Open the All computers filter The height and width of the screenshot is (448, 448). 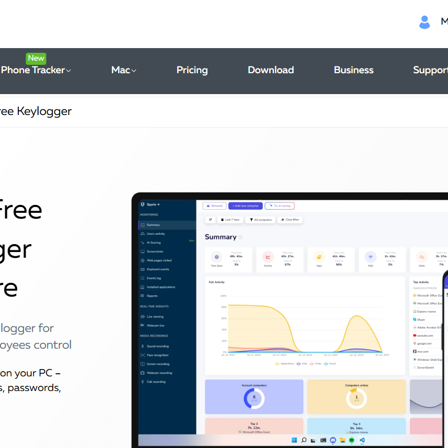click(x=260, y=220)
